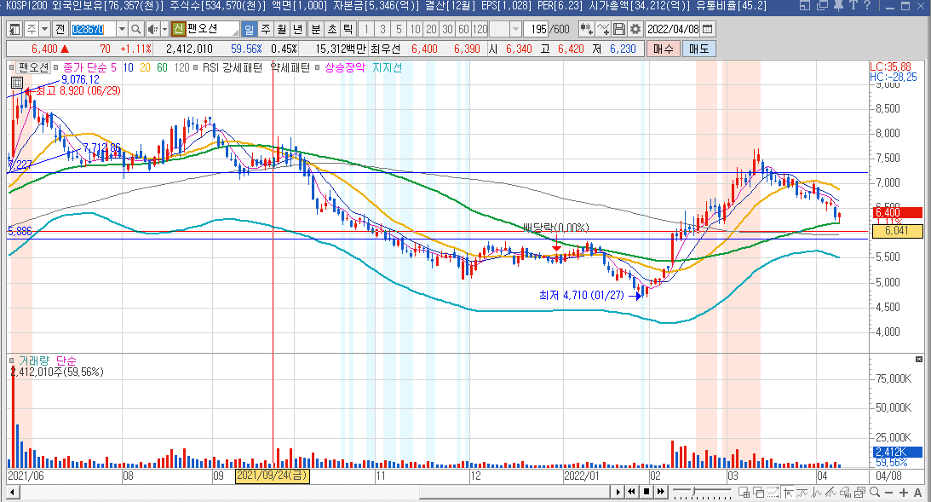
Task: Select the 년 (yearly) period toggle
Action: coord(298,29)
